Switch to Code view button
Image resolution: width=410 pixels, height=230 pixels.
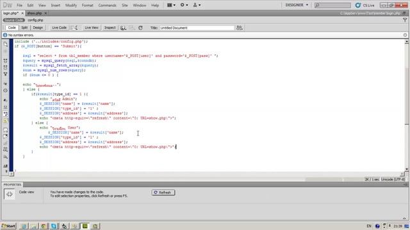click(x=12, y=27)
